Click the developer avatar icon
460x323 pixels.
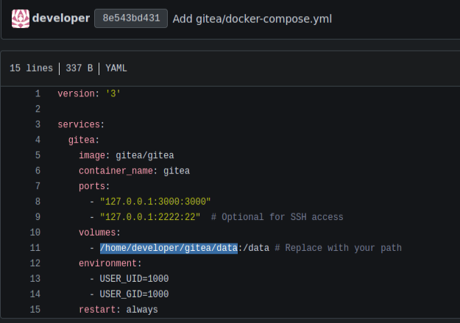pos(21,18)
